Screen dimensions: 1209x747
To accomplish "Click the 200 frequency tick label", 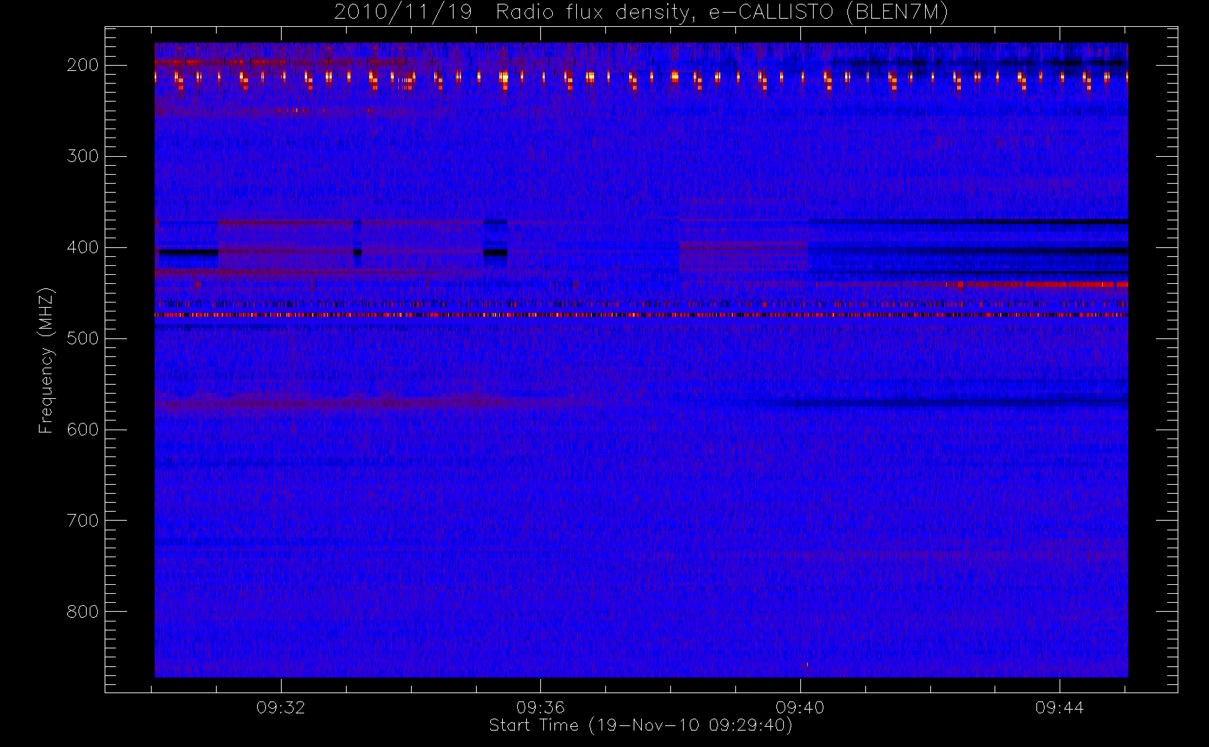I will point(82,65).
